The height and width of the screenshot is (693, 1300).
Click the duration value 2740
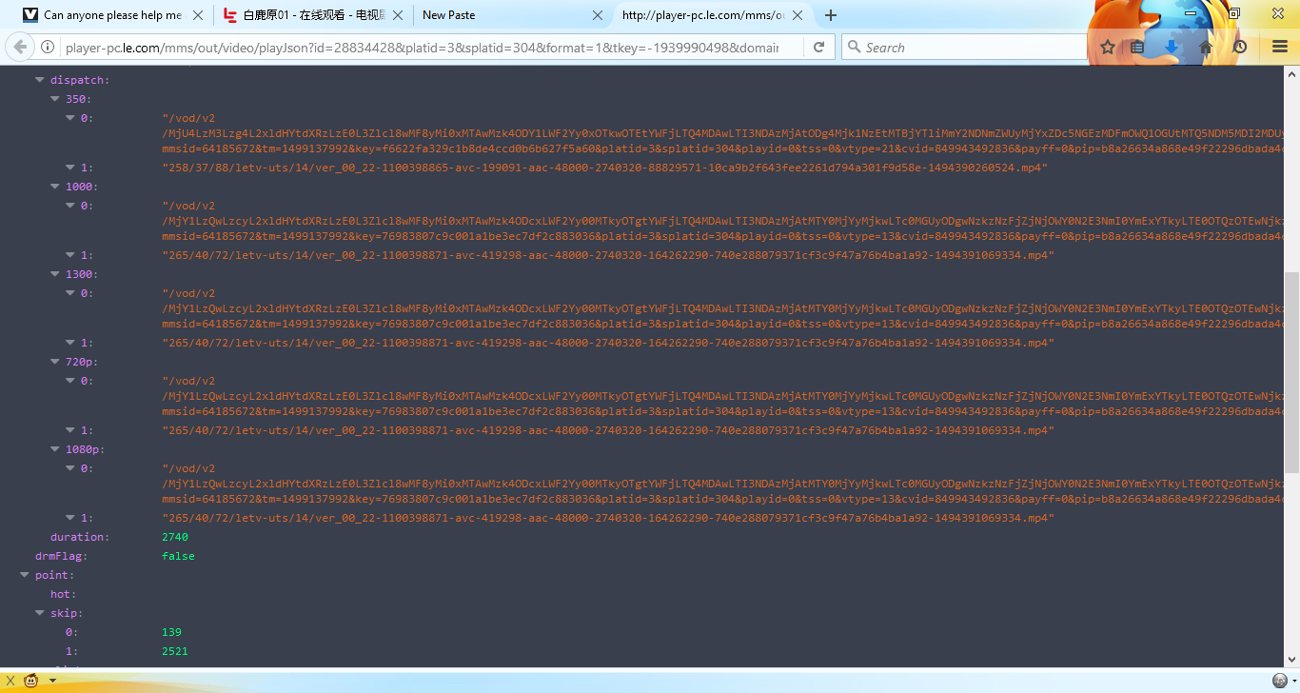[175, 537]
